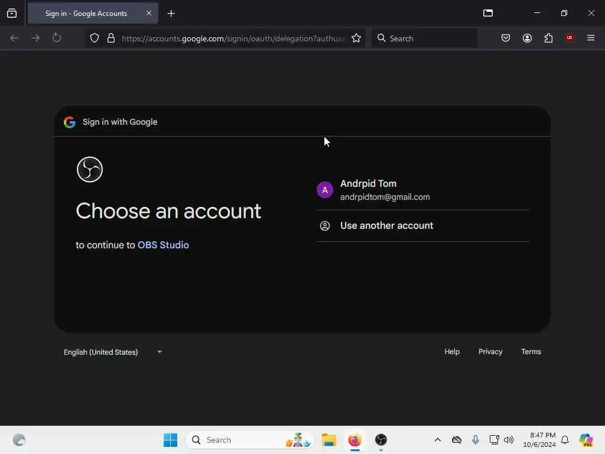Open the Windows Start menu

pos(170,440)
